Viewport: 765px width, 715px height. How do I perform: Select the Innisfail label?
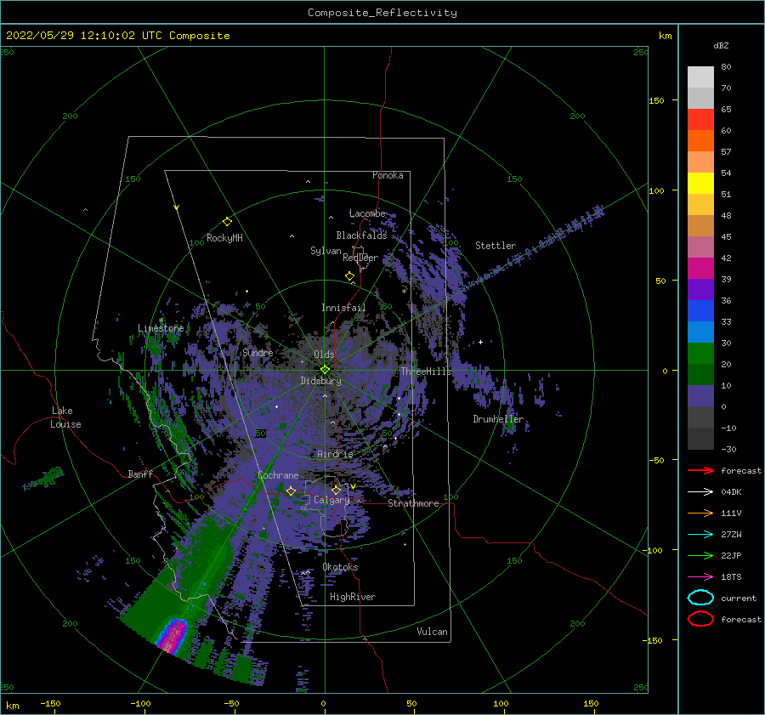tap(343, 308)
